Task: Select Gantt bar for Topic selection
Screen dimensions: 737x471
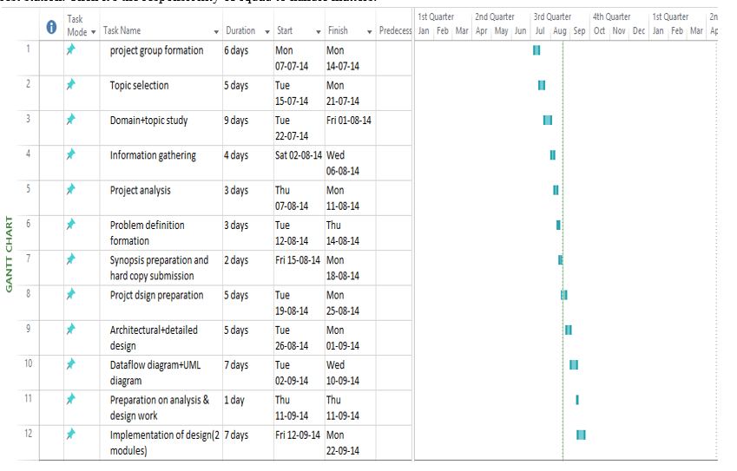Action: pyautogui.click(x=542, y=85)
